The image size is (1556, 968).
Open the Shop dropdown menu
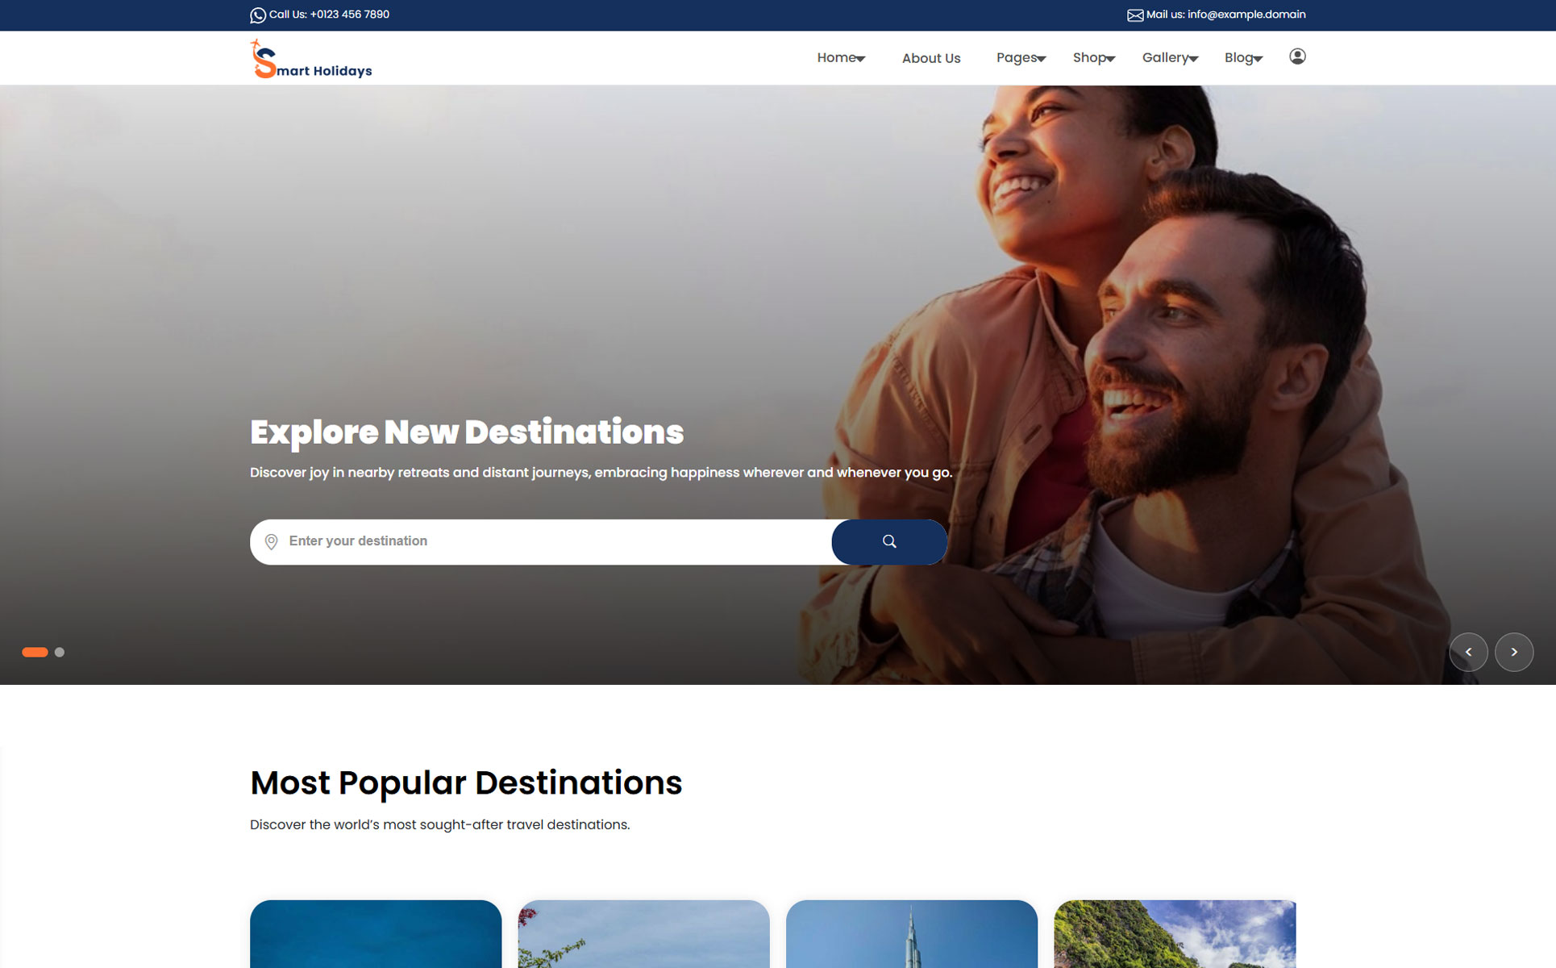[x=1093, y=58]
